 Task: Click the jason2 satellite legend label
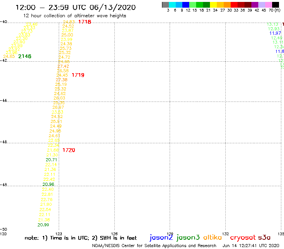click(x=161, y=238)
